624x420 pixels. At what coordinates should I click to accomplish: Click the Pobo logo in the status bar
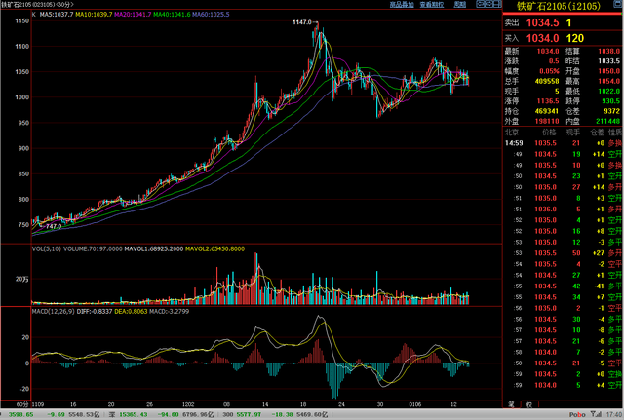pyautogui.click(x=577, y=414)
